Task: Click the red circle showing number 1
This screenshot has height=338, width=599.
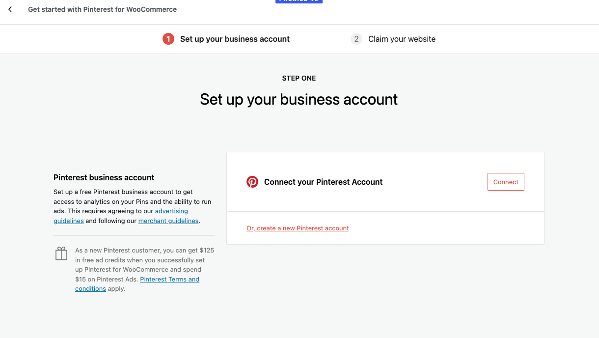Action: [x=168, y=39]
